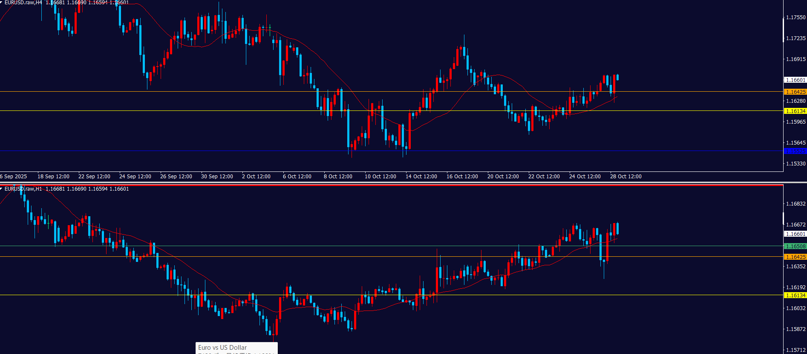This screenshot has width=807, height=354.
Task: Click the 16 Oct 12:00 time axis label
Action: click(462, 176)
